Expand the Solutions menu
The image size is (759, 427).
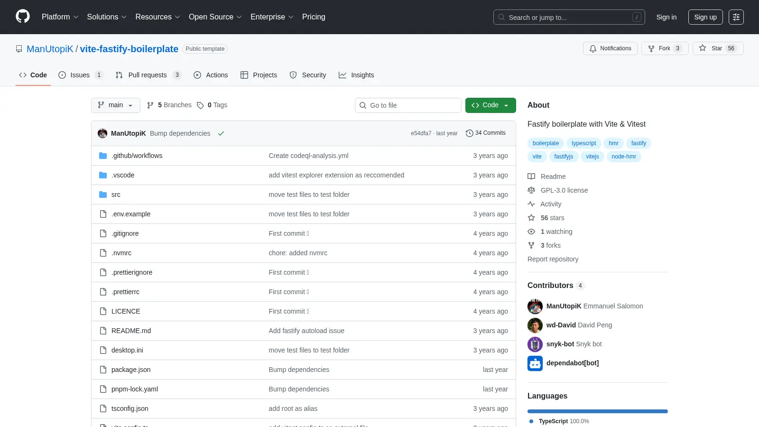point(107,17)
